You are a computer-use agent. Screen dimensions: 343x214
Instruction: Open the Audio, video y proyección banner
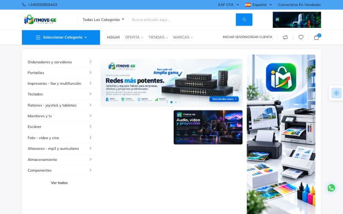(x=208, y=127)
